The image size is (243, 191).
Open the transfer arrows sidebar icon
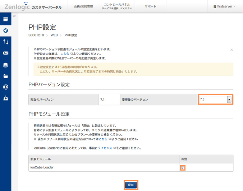[6, 42]
